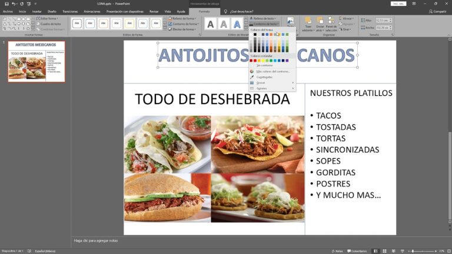Open the quick access toolbar customize arrow
This screenshot has height=254, width=452.
pyautogui.click(x=35, y=4)
